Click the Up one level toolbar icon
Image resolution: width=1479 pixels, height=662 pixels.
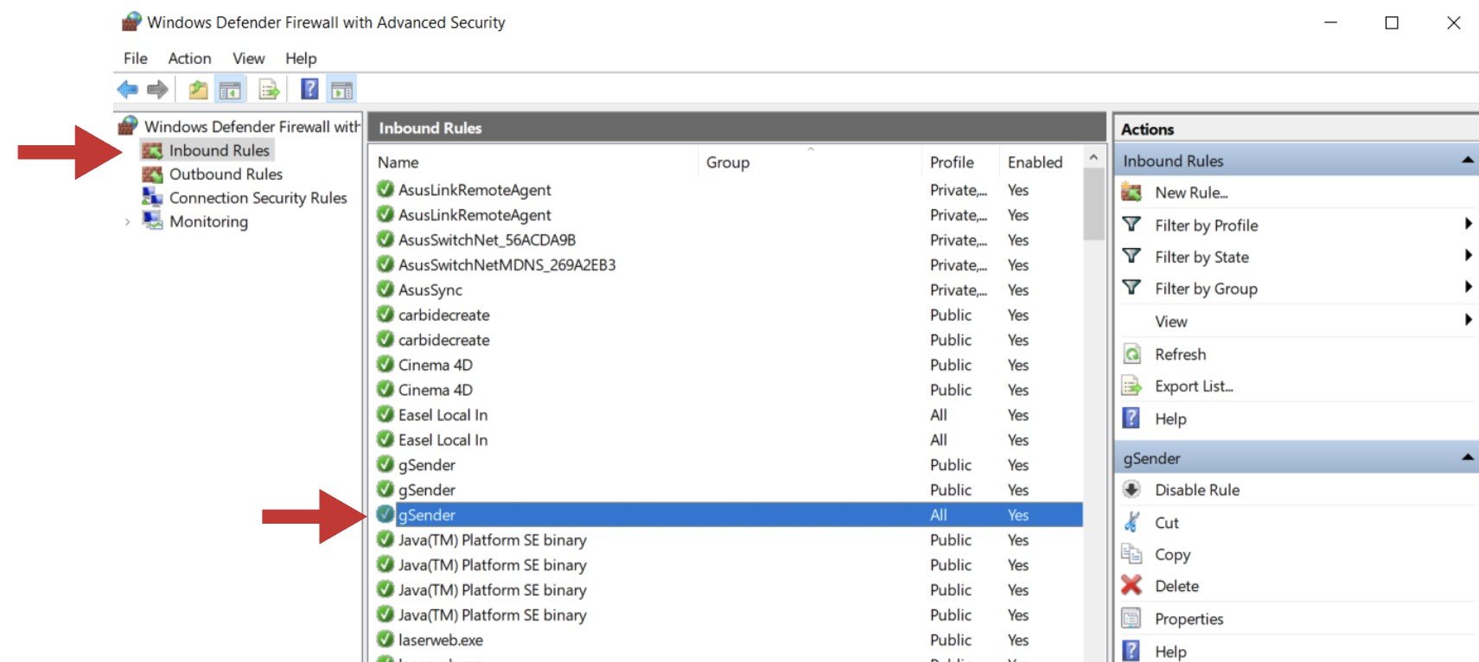pos(198,89)
